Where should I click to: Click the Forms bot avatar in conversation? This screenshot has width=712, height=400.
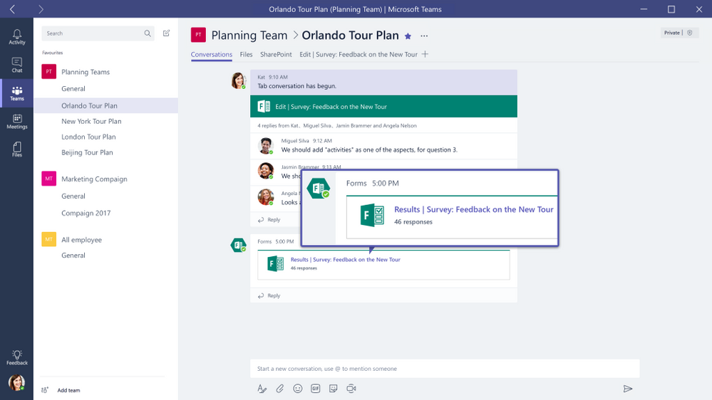tap(238, 245)
